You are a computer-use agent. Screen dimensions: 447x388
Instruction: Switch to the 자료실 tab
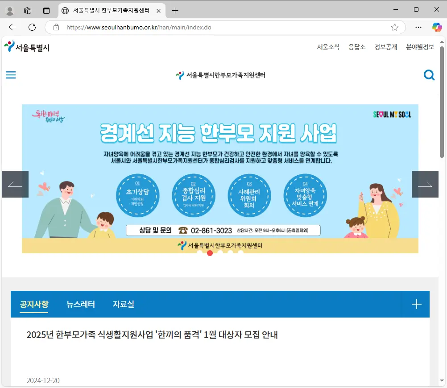pos(123,304)
